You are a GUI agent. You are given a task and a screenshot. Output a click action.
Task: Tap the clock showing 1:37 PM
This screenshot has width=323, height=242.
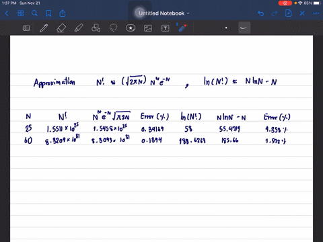(9, 3)
